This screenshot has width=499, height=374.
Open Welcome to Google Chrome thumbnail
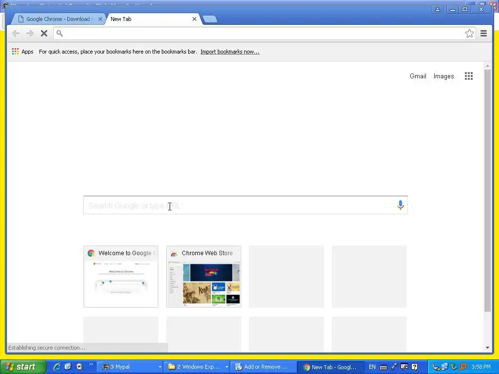click(121, 277)
